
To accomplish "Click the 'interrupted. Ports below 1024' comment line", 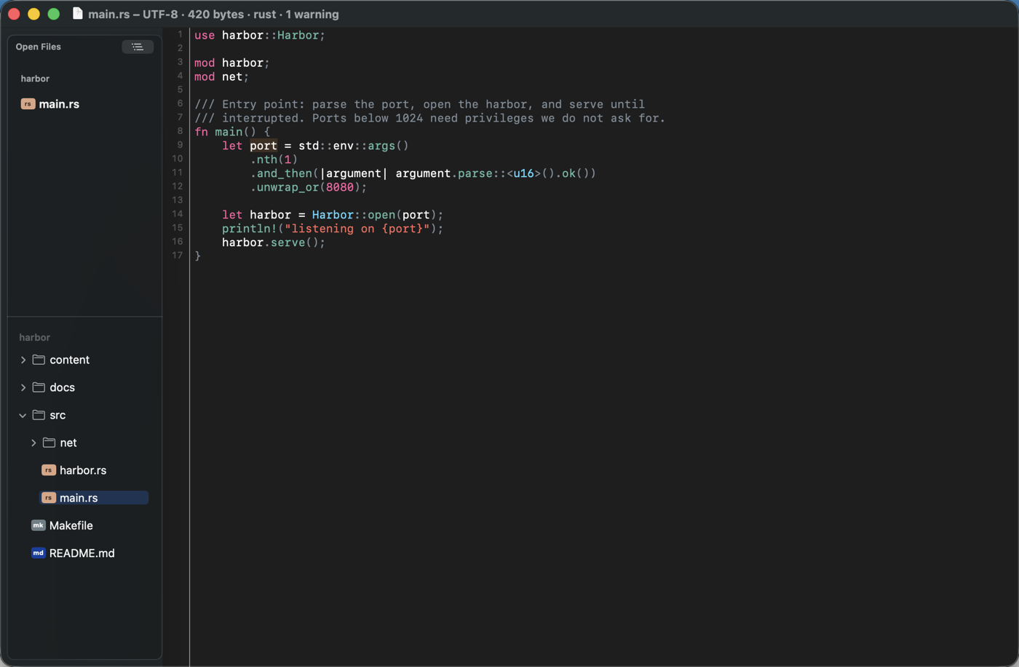I will pyautogui.click(x=429, y=118).
